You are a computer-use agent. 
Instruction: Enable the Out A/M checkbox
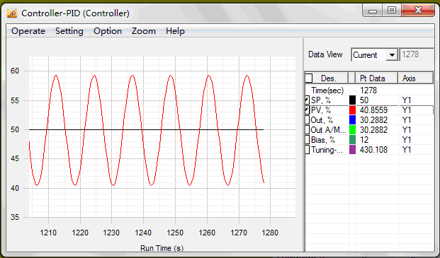307,130
